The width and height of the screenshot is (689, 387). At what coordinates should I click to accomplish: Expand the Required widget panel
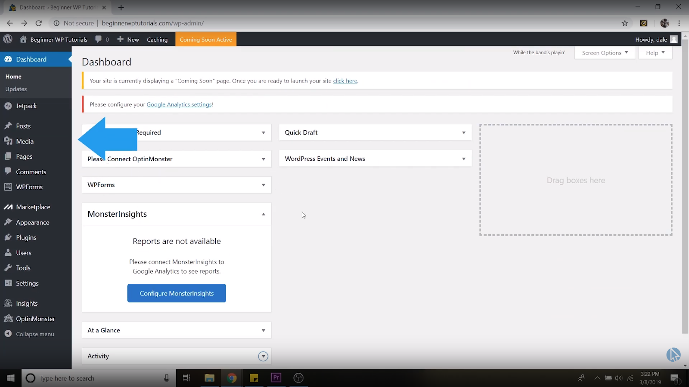coord(264,132)
